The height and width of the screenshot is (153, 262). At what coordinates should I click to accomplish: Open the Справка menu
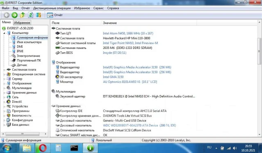[x=113, y=8]
